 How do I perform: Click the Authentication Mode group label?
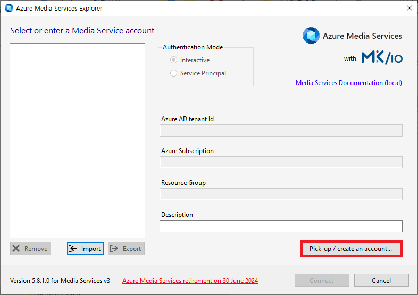click(x=193, y=47)
